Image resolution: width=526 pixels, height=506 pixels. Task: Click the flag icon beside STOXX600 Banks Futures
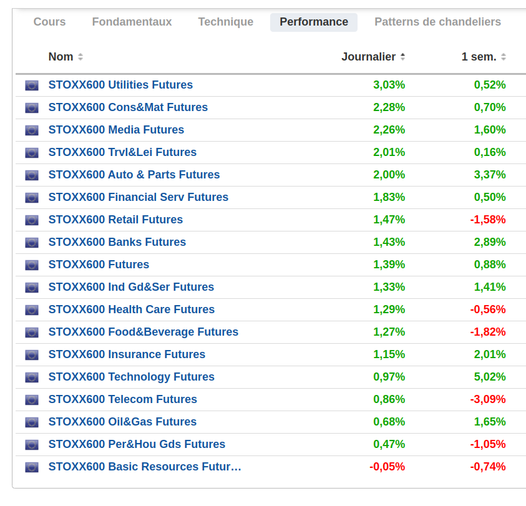32,243
